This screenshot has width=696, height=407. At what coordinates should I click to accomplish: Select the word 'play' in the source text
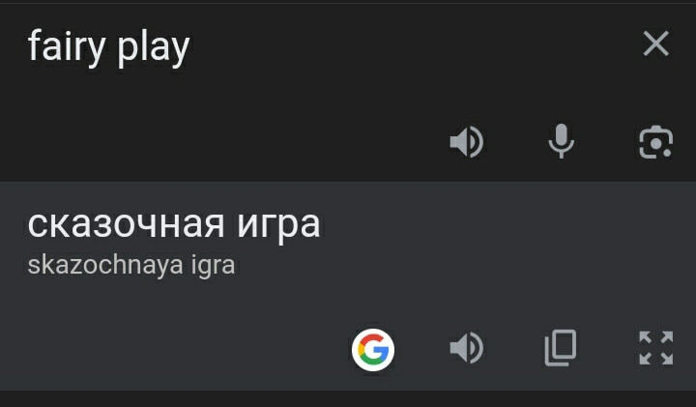point(154,48)
